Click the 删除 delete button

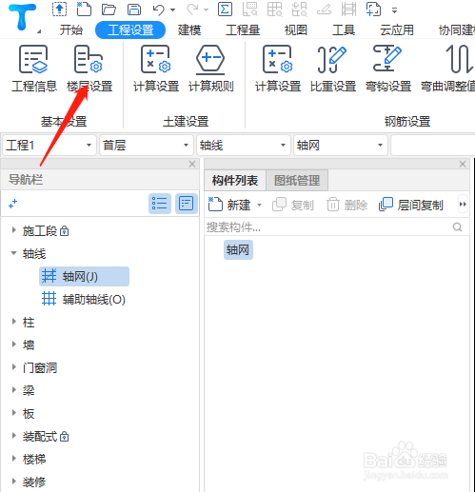coord(346,205)
